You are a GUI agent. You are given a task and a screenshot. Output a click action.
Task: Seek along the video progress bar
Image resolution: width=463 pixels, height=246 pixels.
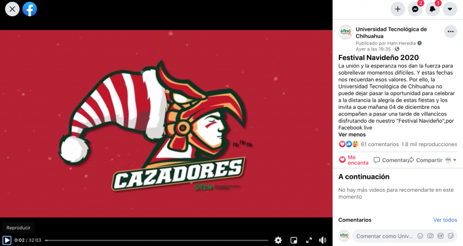point(157,241)
